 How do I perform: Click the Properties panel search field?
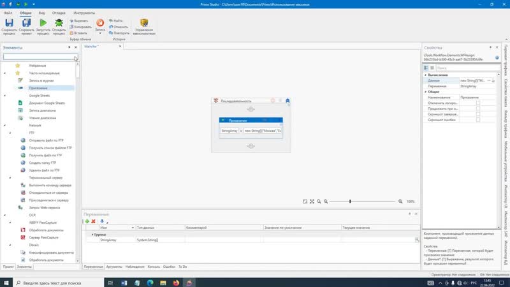tap(467, 68)
